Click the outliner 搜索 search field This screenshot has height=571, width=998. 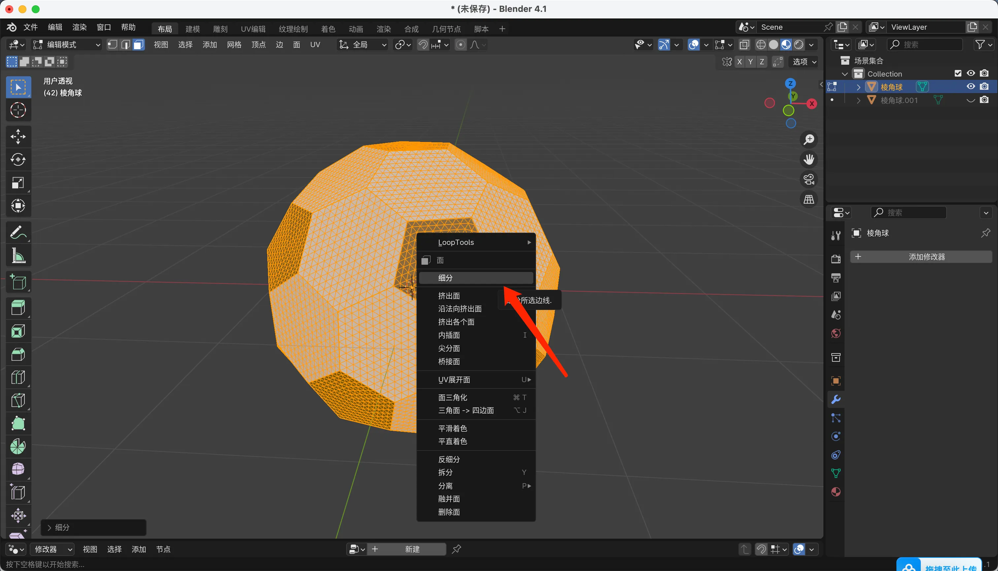click(925, 45)
